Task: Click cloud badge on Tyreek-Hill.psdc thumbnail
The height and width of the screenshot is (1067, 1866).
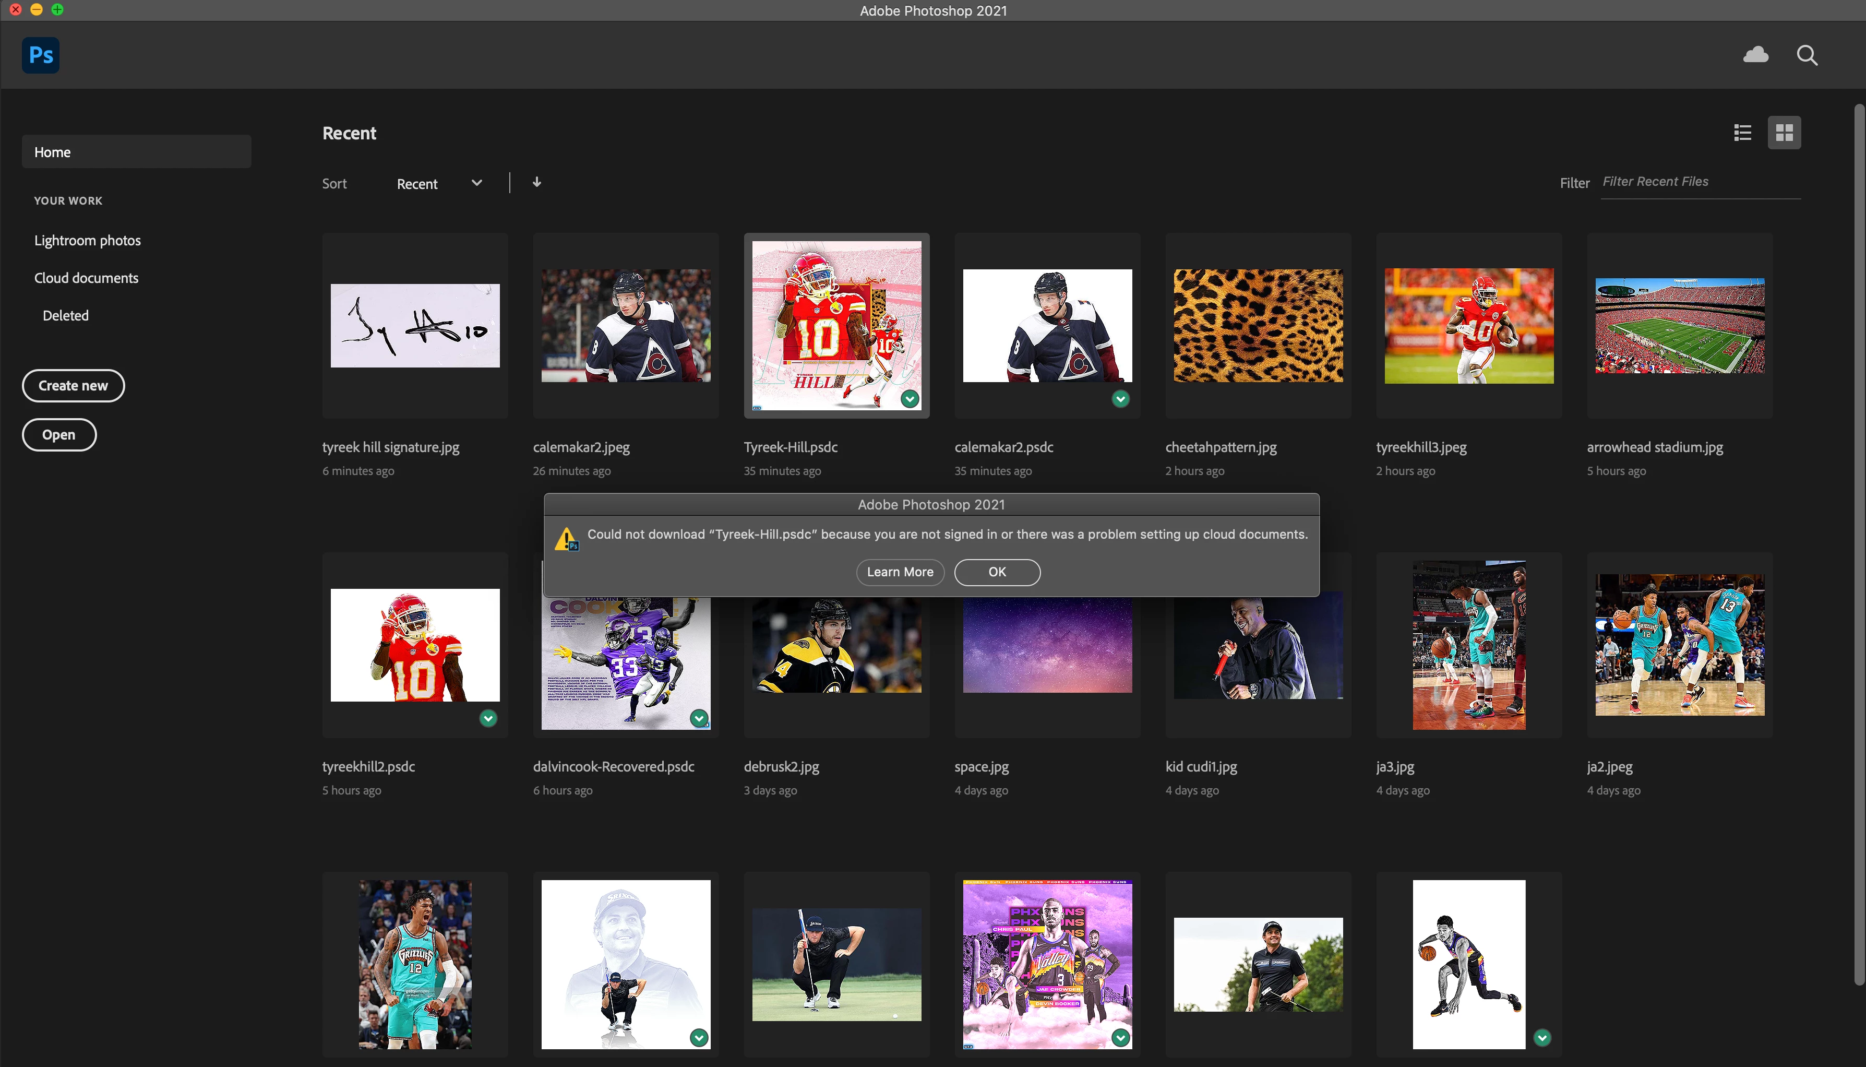Action: coord(910,399)
